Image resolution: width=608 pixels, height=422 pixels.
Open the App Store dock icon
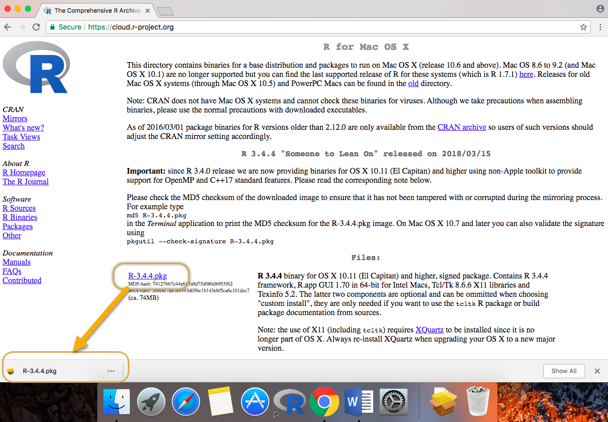click(255, 401)
